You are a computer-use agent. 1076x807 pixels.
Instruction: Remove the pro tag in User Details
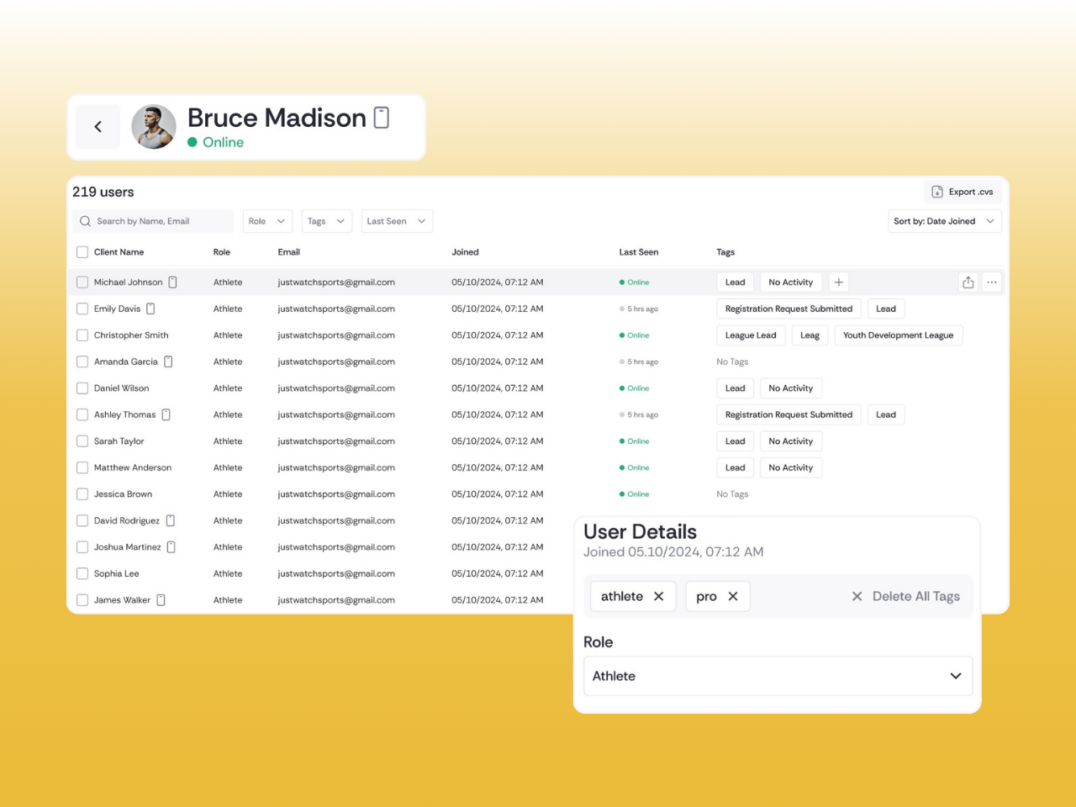coord(732,596)
